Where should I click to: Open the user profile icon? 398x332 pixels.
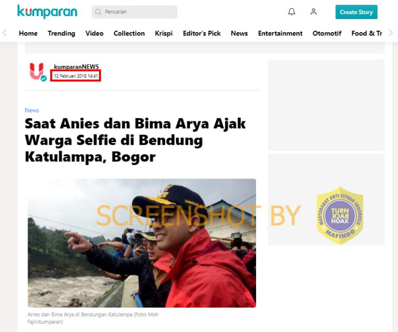point(314,12)
